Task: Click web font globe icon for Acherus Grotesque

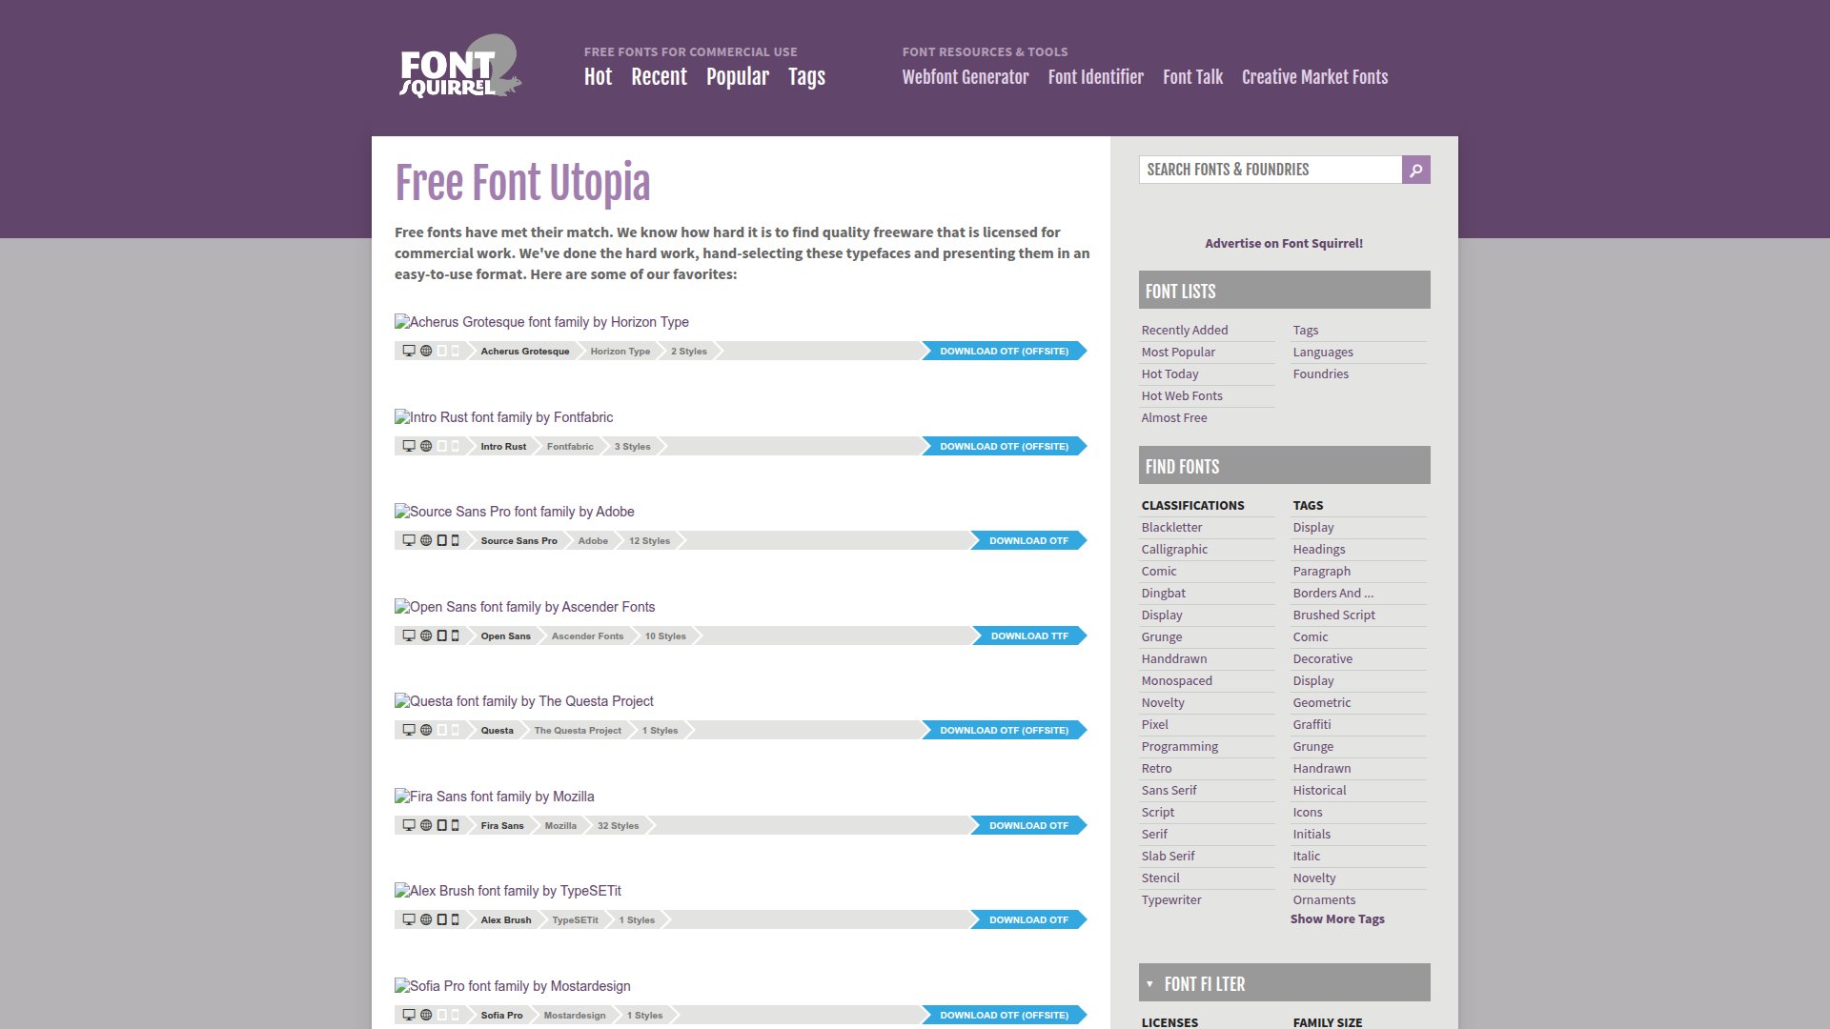Action: coord(426,351)
